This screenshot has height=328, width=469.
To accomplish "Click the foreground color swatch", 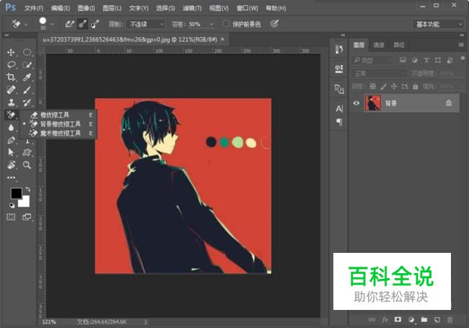I will click(x=16, y=193).
